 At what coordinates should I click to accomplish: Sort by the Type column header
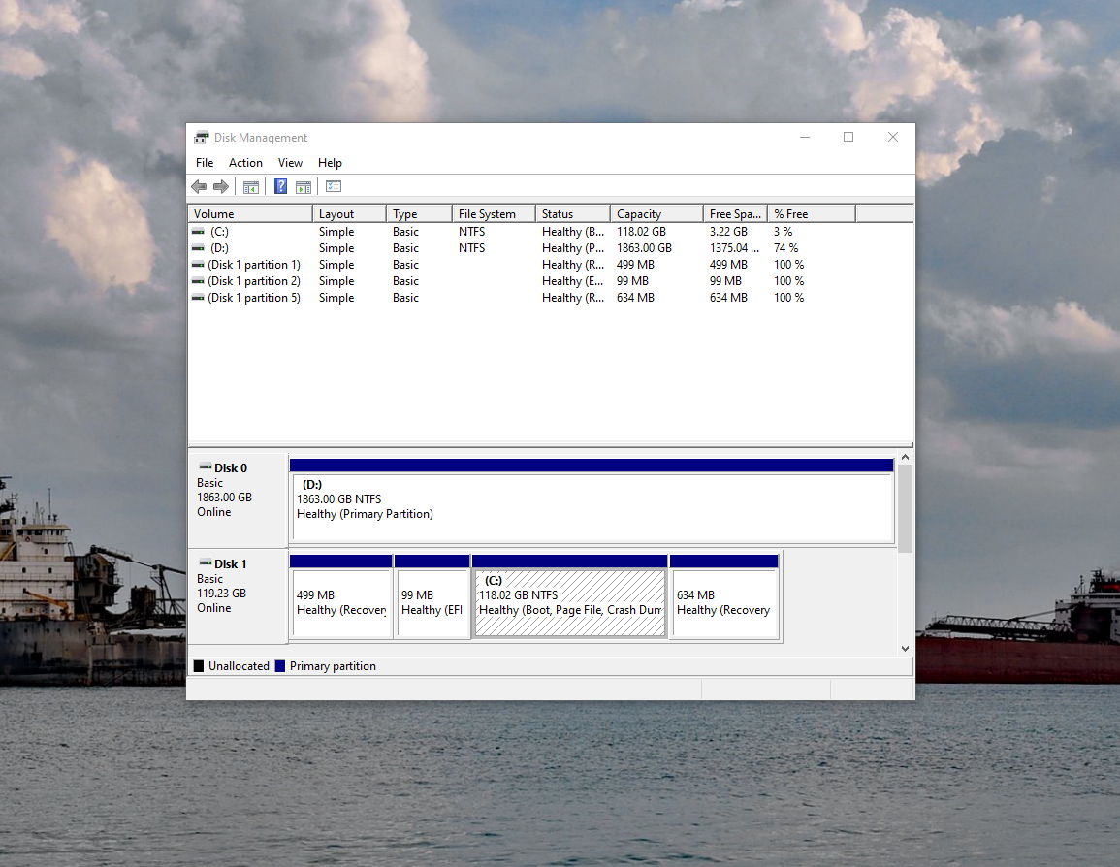point(419,213)
